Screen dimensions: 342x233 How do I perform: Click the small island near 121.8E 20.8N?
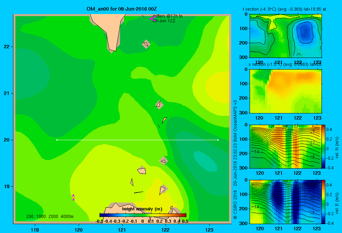(159, 105)
